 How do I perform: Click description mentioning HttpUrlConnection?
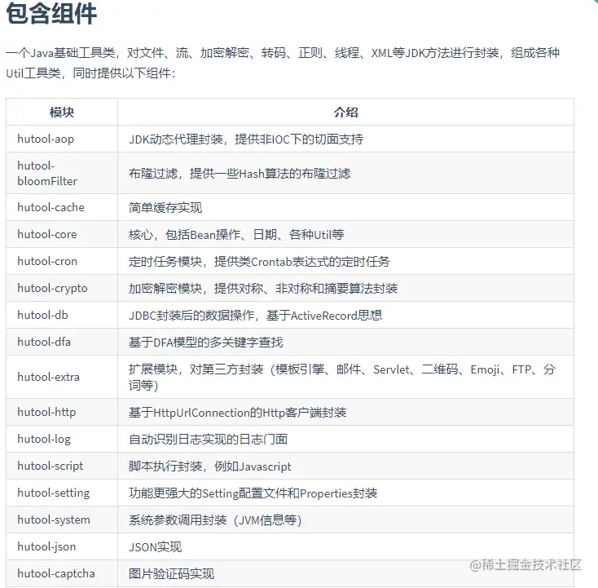point(238,413)
